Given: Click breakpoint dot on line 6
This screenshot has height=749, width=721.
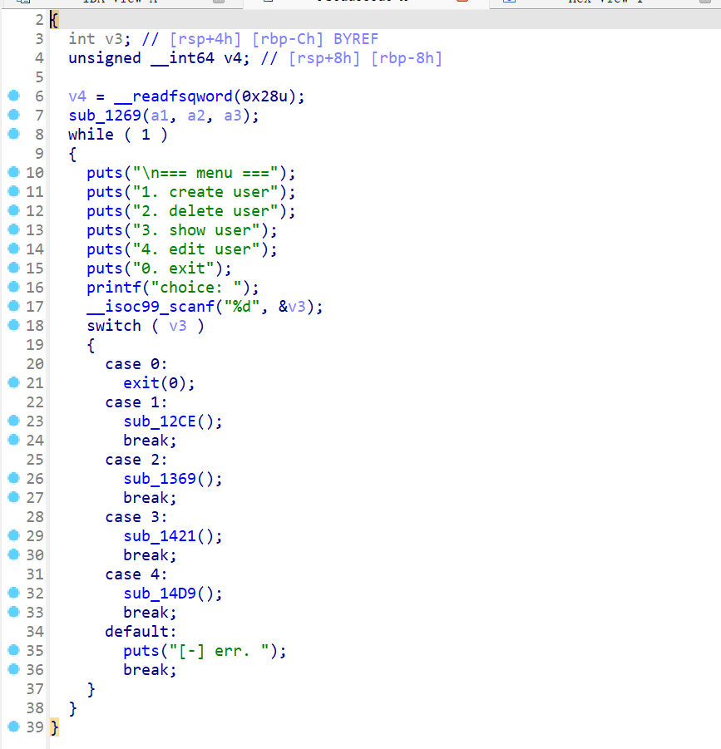Looking at the screenshot, I should (12, 96).
